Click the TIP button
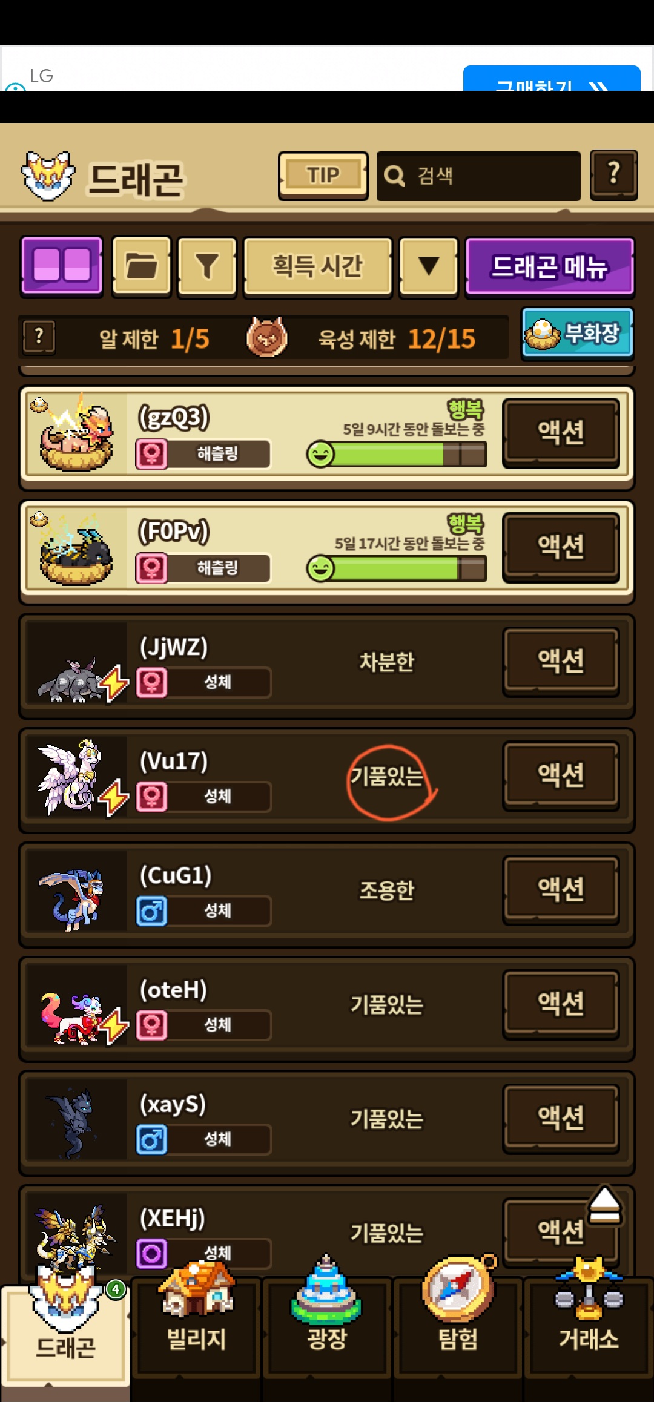 (323, 176)
